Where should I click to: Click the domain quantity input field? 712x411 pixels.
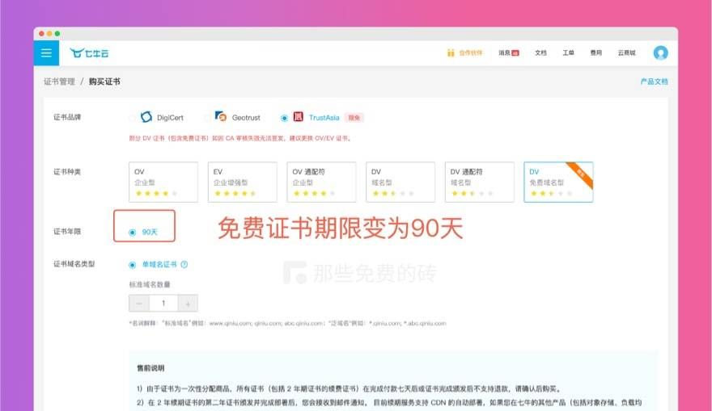(163, 303)
